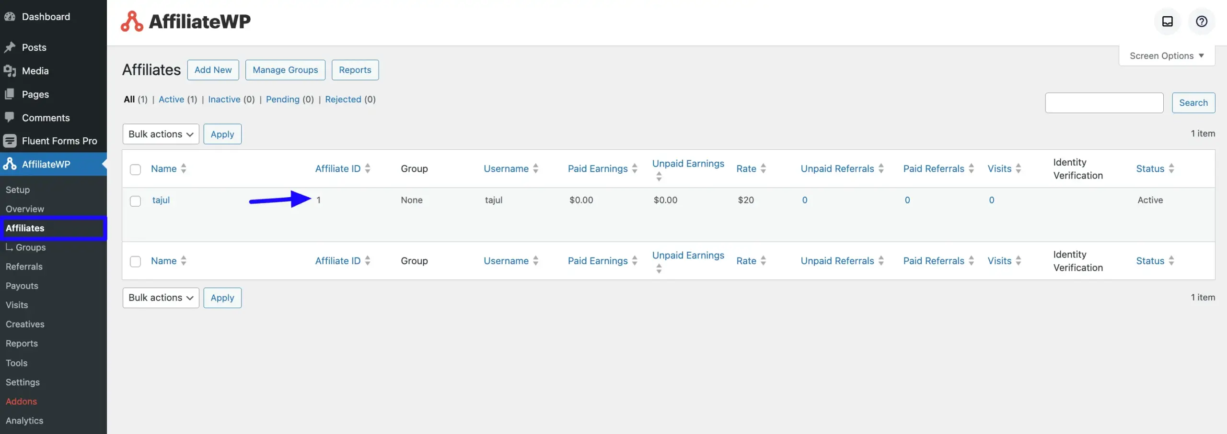Open the bottom Bulk actions dropdown
Image resolution: width=1227 pixels, height=434 pixels.
tap(161, 298)
